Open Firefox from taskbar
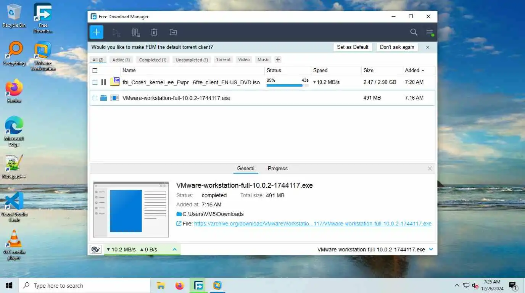The image size is (525, 293). 180,285
